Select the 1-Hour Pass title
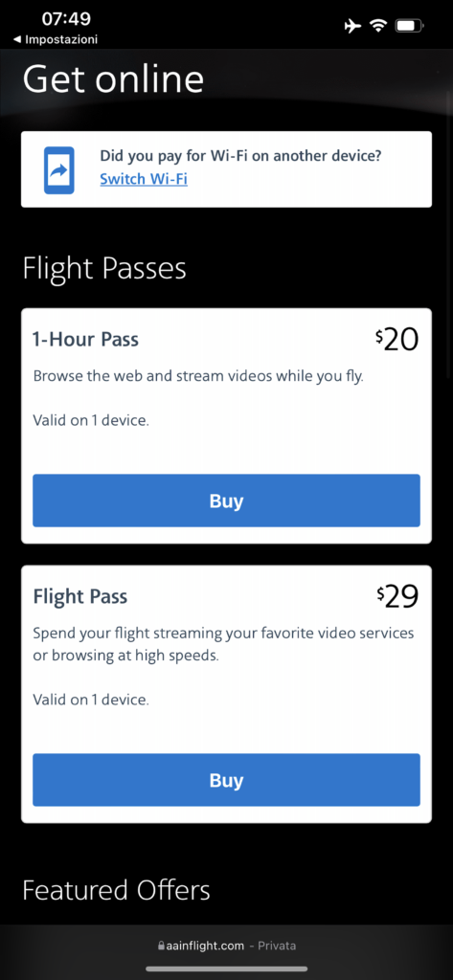This screenshot has width=453, height=980. pos(86,340)
